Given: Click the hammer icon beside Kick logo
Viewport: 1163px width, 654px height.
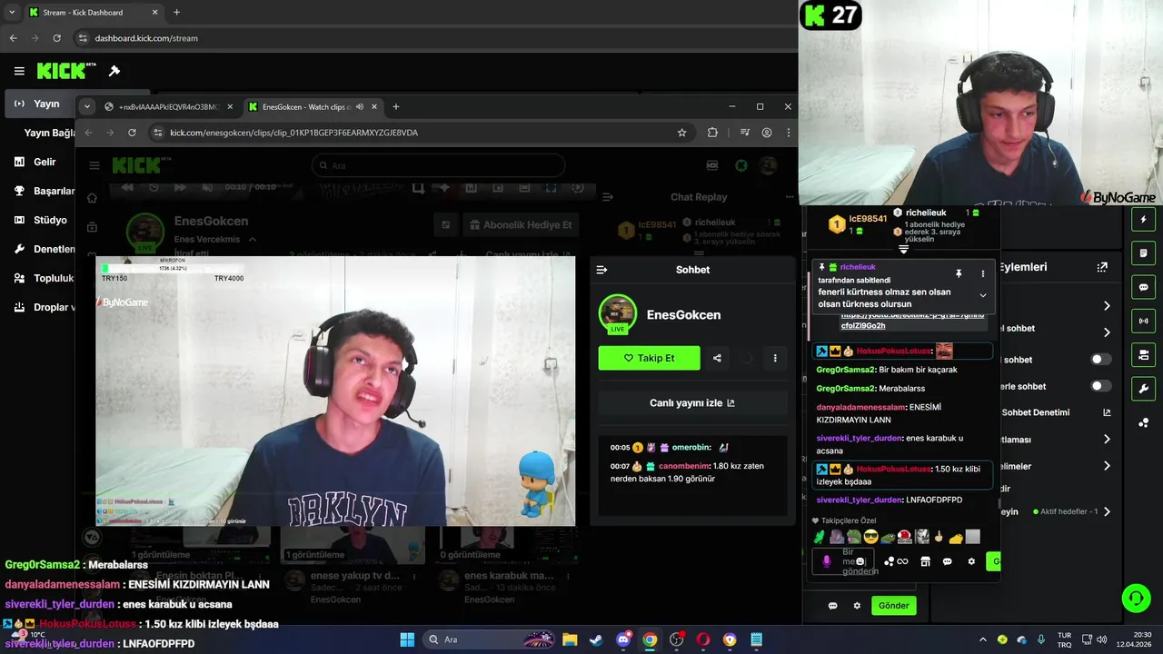Looking at the screenshot, I should (114, 71).
